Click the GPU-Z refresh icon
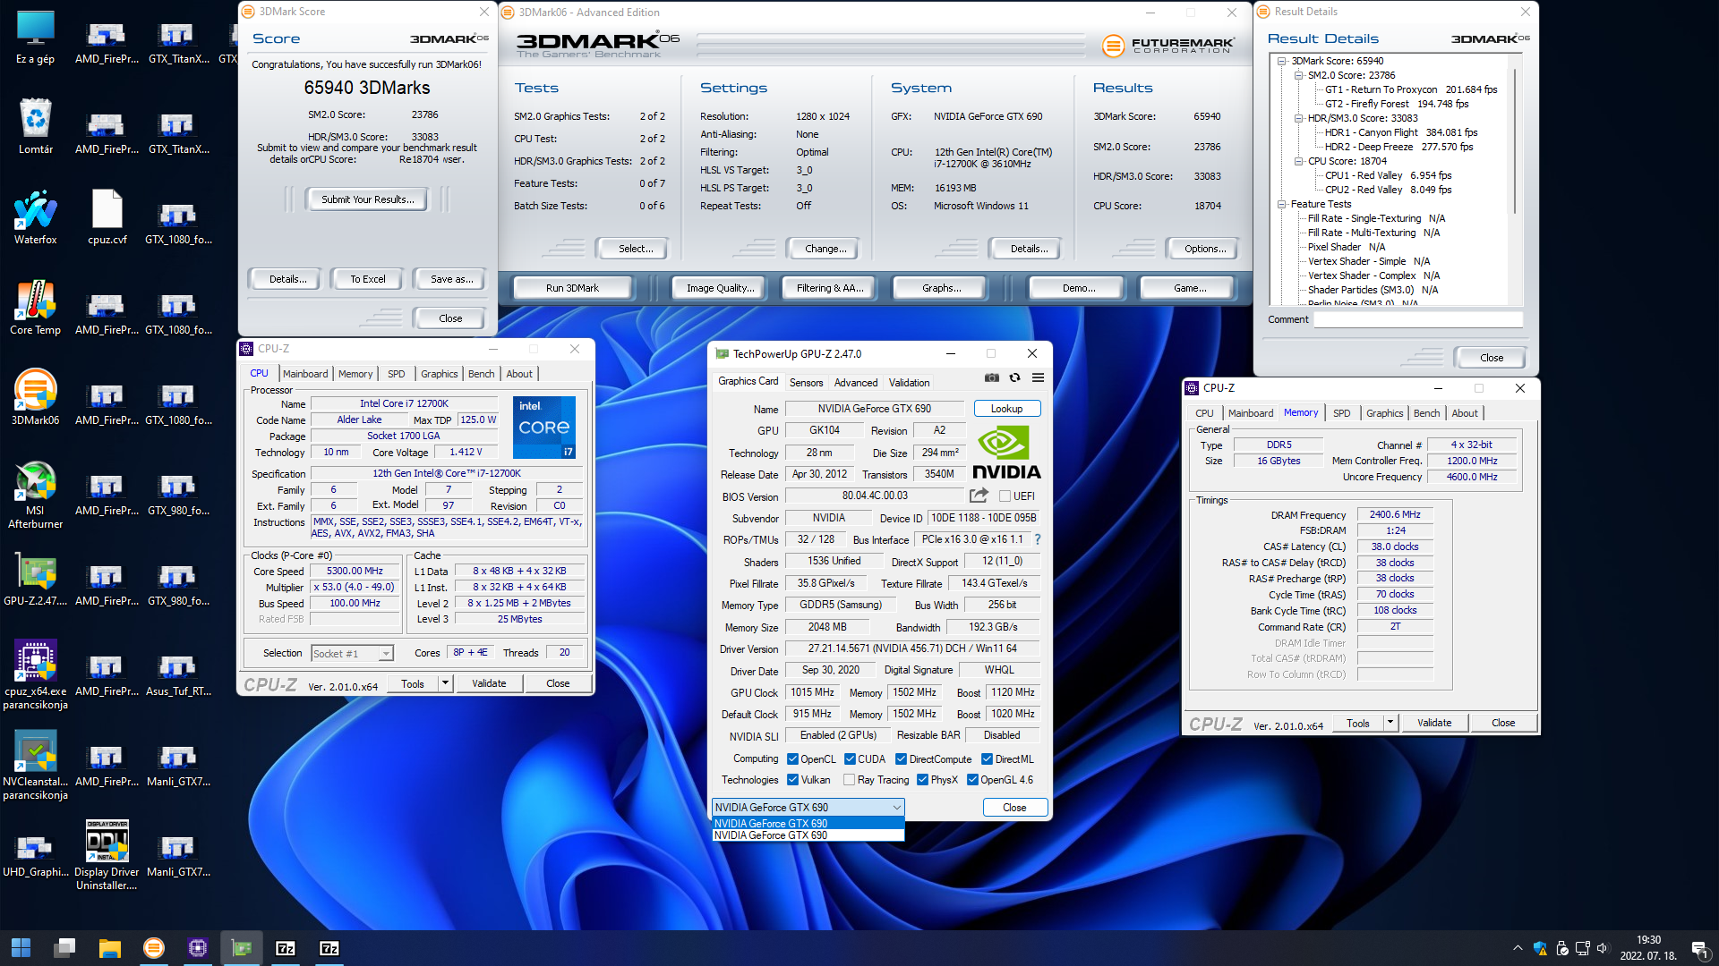Screen dimensions: 1719x966 point(1014,378)
